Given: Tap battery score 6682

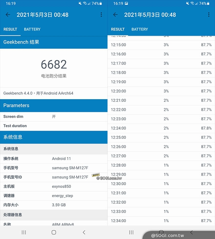Looking at the screenshot, I should [x=54, y=64].
